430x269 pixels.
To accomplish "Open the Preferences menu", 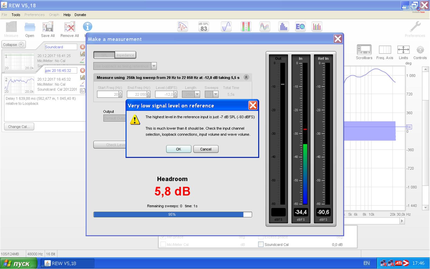I will [34, 15].
